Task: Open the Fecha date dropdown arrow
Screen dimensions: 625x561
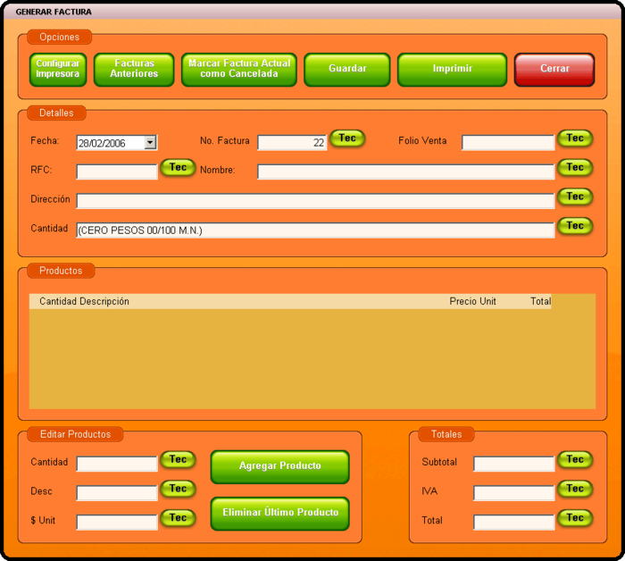Action: tap(150, 142)
